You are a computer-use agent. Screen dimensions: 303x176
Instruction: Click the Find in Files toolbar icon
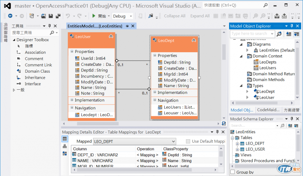[151, 16]
